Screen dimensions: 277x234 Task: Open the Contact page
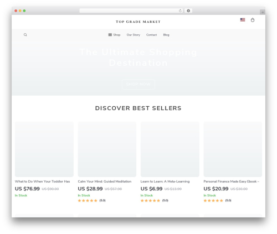point(151,35)
